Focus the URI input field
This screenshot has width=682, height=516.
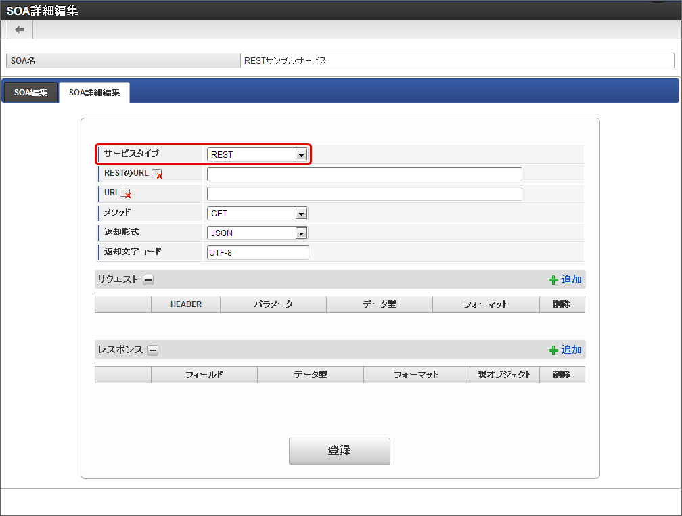(365, 193)
